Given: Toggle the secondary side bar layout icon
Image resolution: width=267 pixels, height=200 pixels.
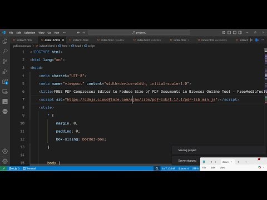Looking at the screenshot, I should [x=240, y=33].
